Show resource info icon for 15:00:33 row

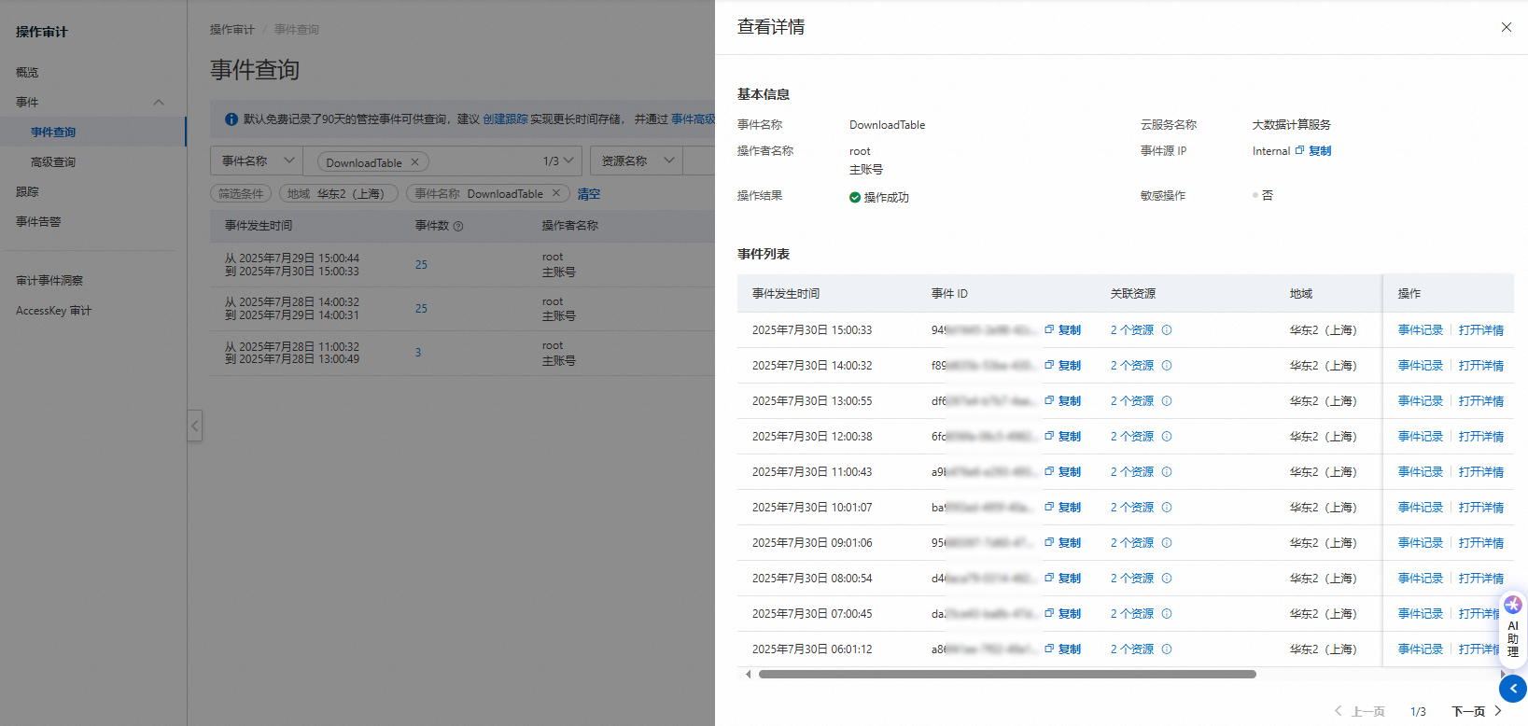pos(1167,329)
